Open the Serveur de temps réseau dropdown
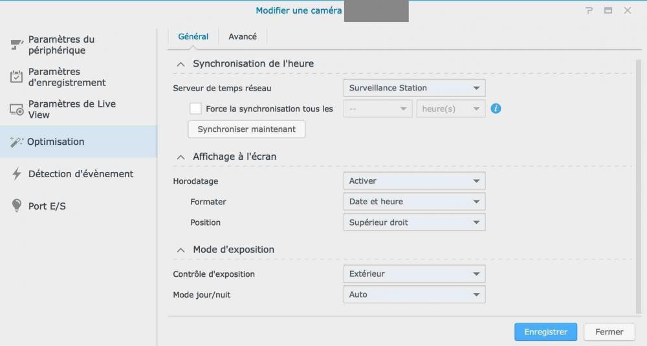Screen dimensions: 647x346 click(x=414, y=88)
